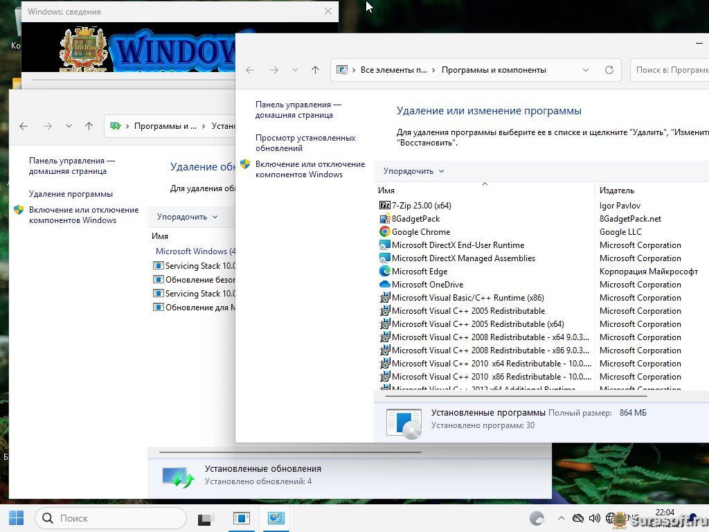Click the search field in Programs window
This screenshot has width=709, height=532.
[670, 70]
